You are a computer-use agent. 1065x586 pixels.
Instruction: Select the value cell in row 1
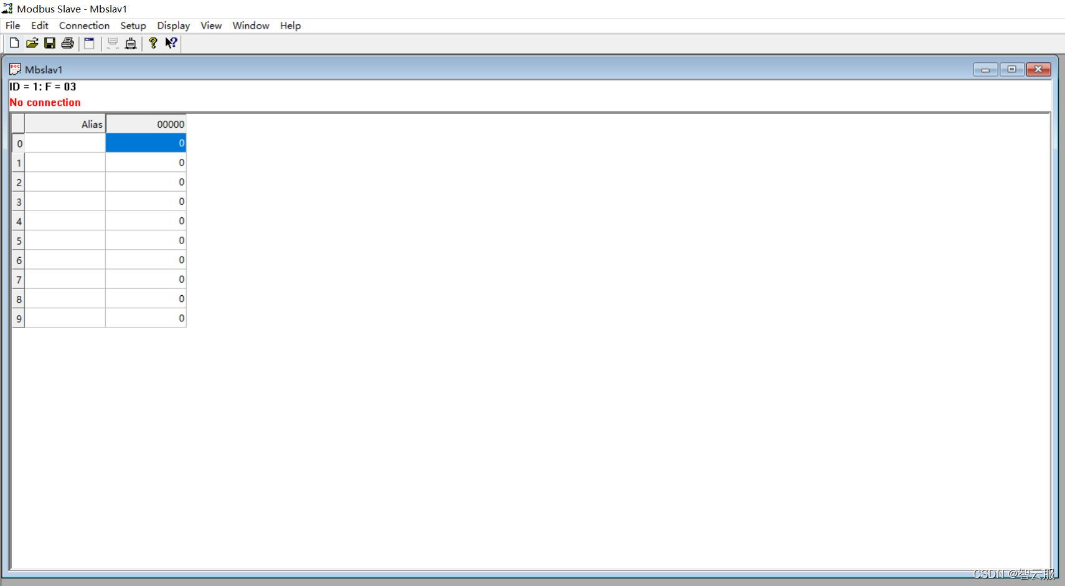[146, 163]
